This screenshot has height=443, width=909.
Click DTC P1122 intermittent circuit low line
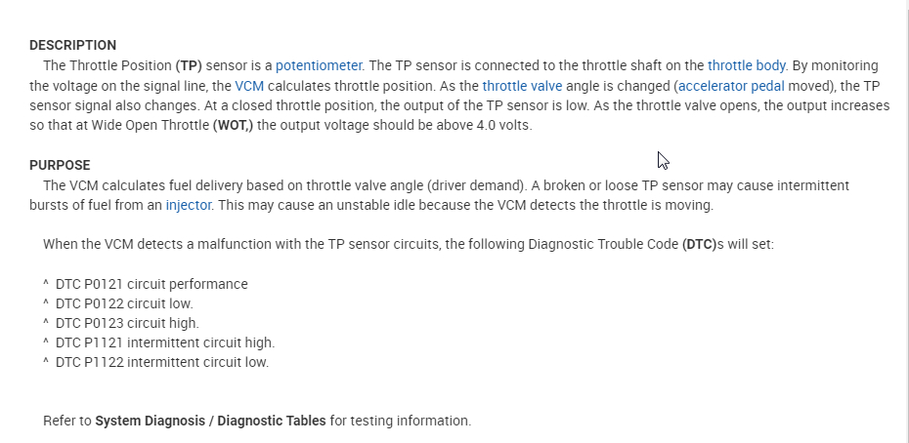pyautogui.click(x=162, y=362)
